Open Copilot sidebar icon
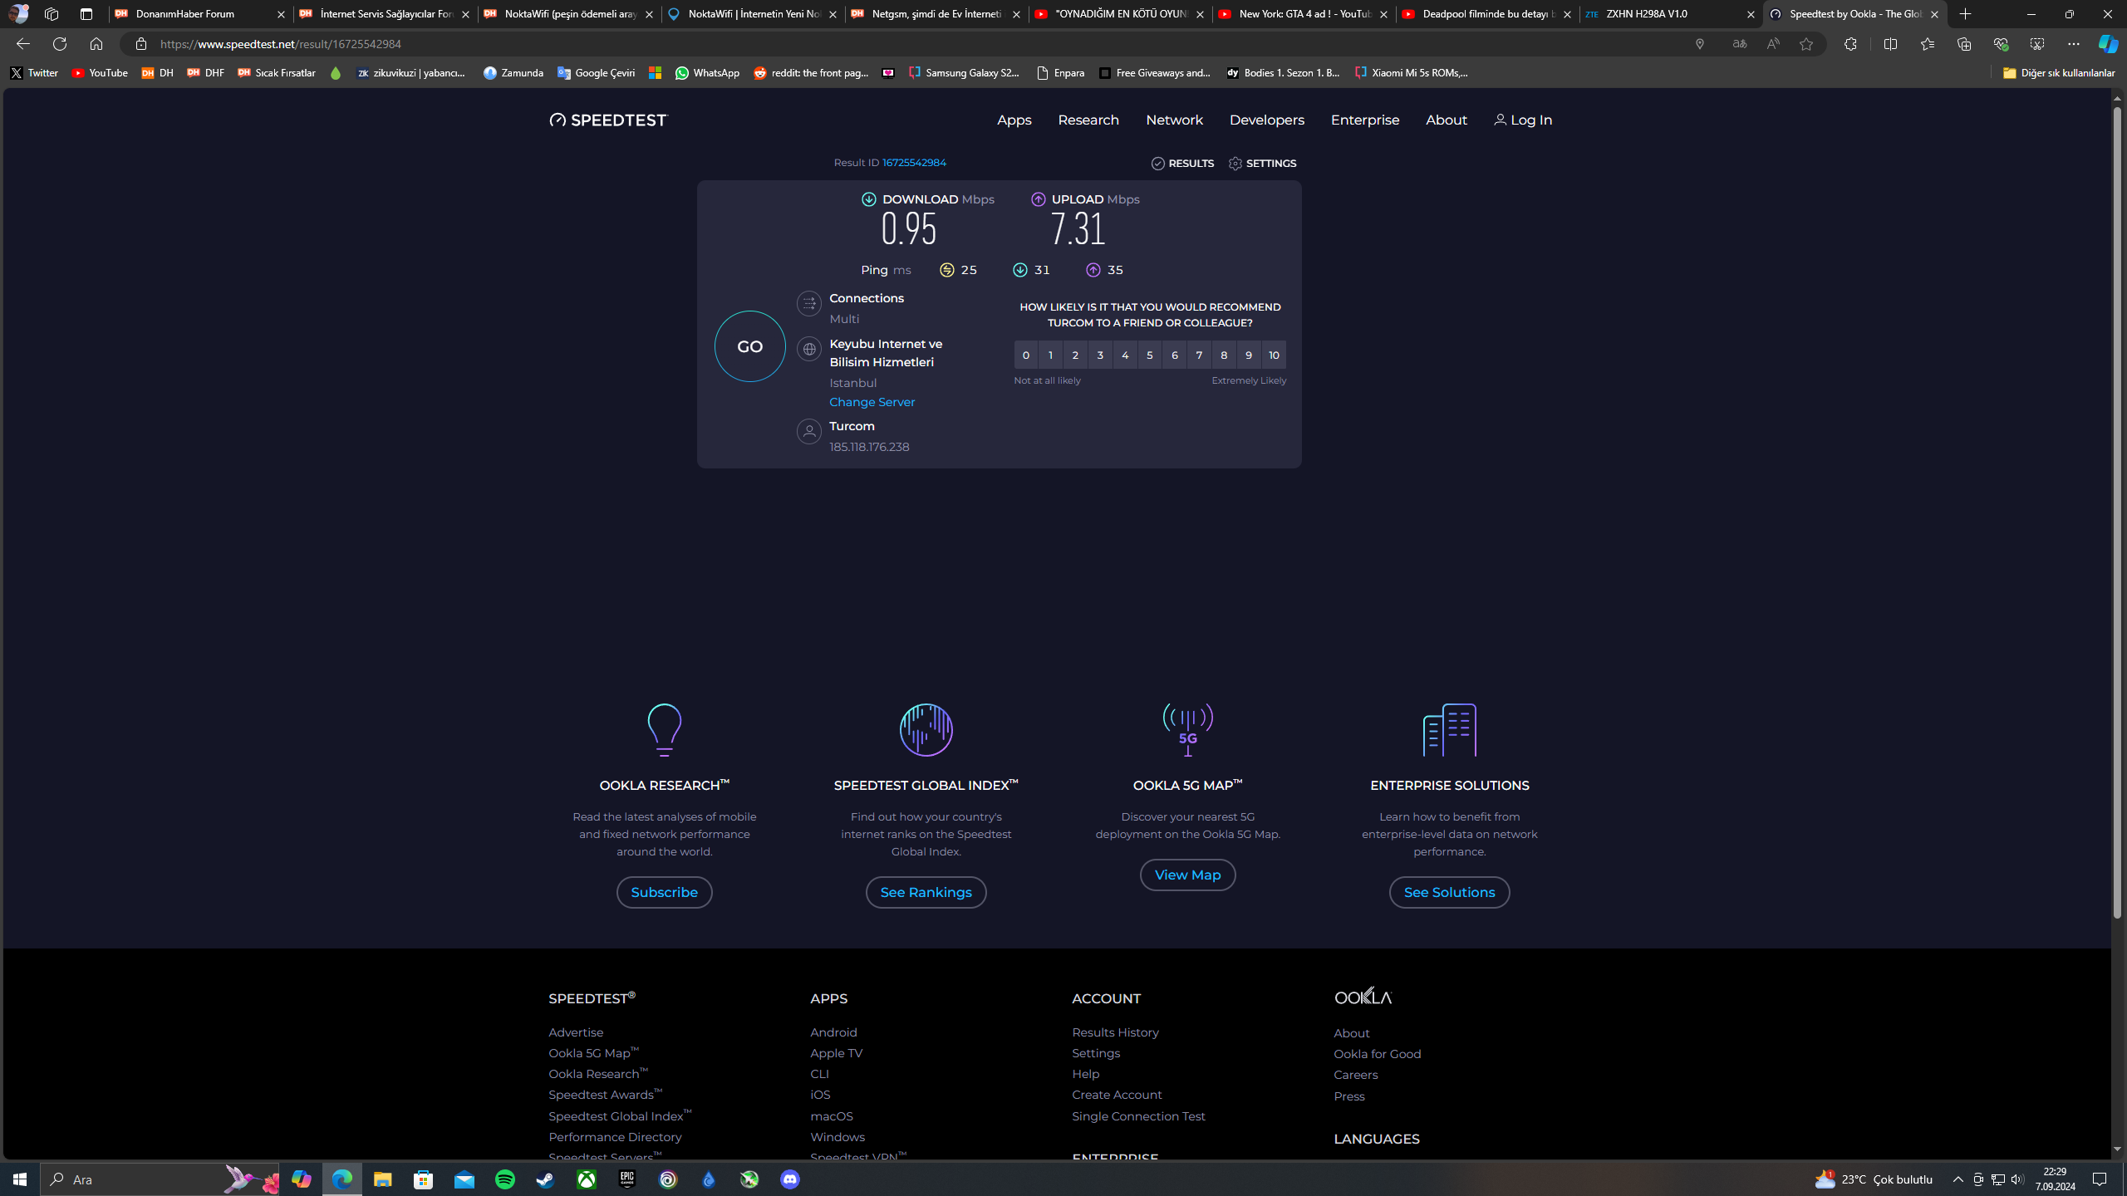The width and height of the screenshot is (2127, 1196). pyautogui.click(x=2107, y=44)
